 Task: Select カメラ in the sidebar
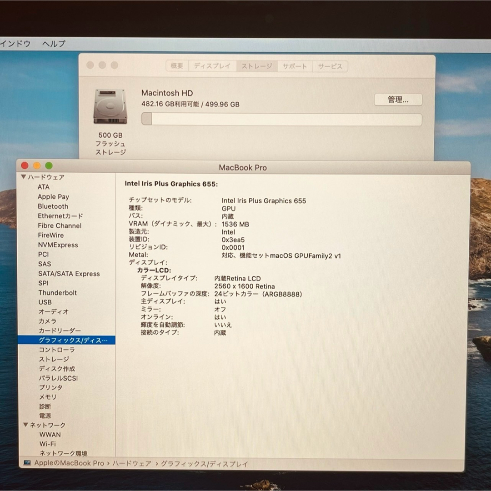[47, 321]
